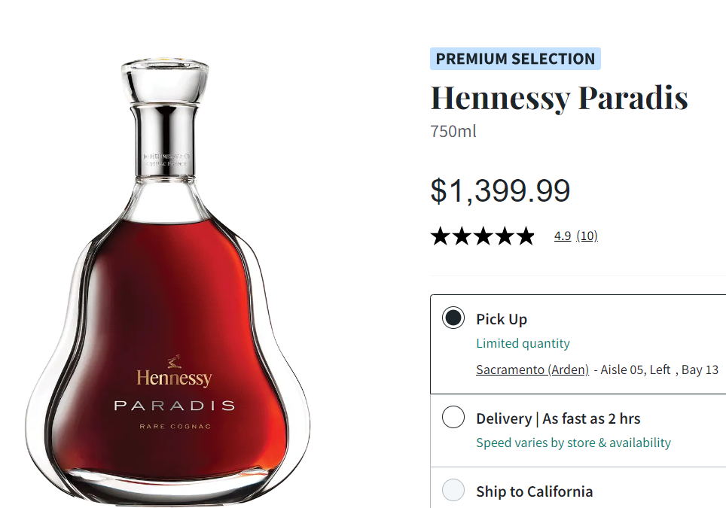Open the Sacramento (Arden) store link
The width and height of the screenshot is (726, 508).
532,370
